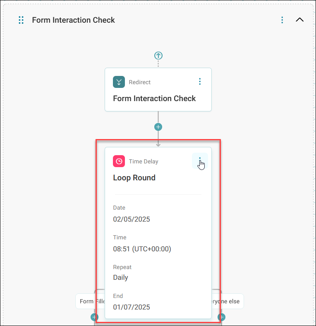This screenshot has height=326, width=316.
Task: Open the Time Delay card's options menu
Action: (200, 161)
